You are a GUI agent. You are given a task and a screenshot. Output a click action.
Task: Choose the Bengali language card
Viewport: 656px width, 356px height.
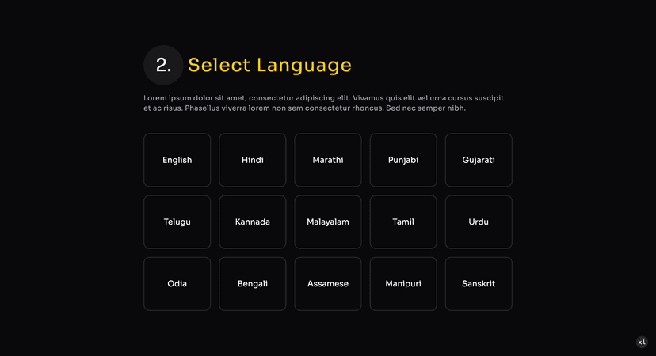252,284
